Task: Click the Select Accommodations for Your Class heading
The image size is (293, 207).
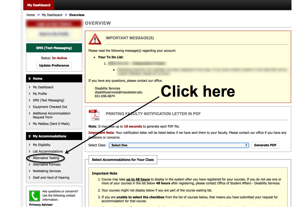Action: 123,160
